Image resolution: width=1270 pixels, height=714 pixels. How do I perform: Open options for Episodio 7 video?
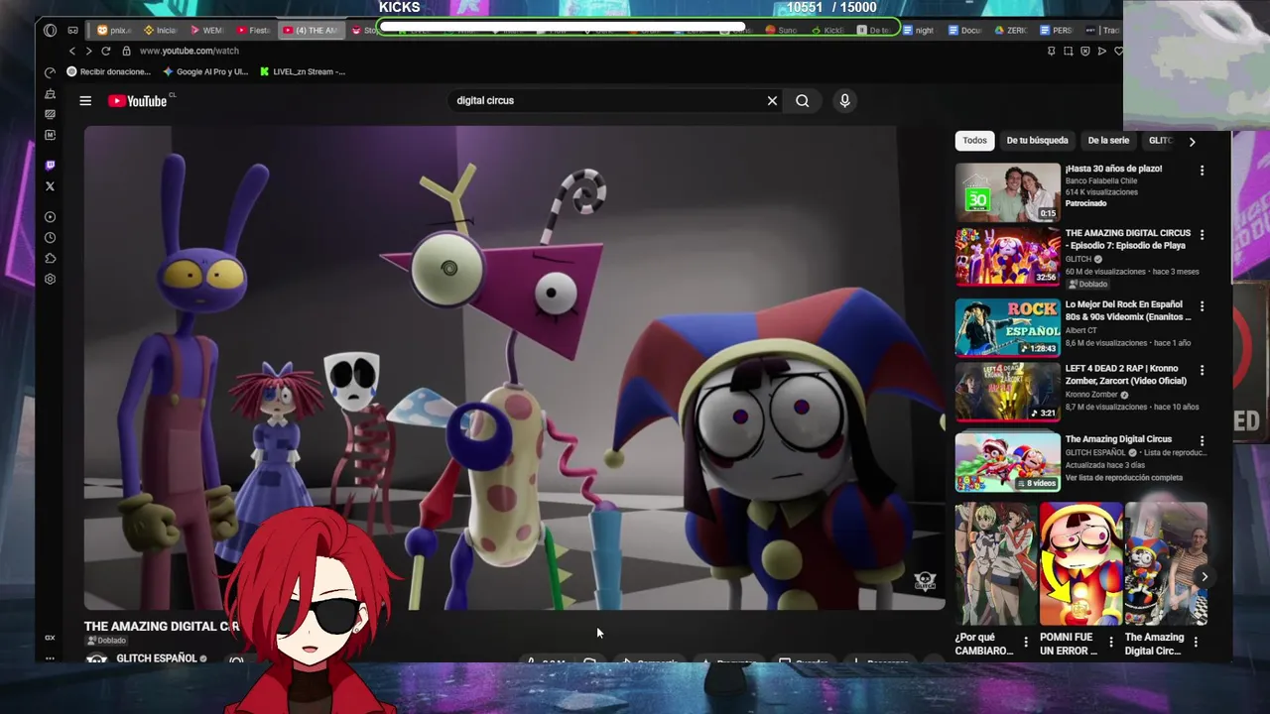(x=1202, y=235)
